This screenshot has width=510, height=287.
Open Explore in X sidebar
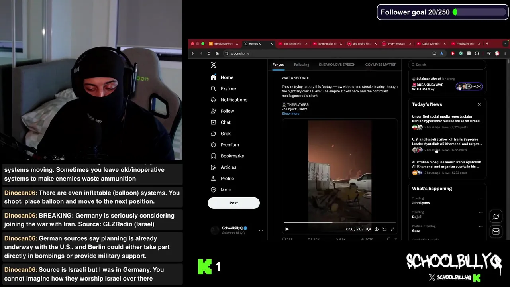223,88
